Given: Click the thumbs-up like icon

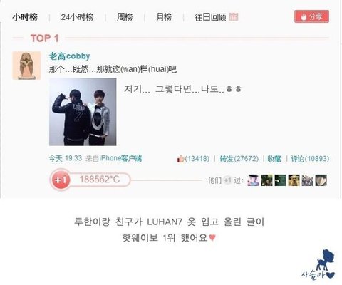Looking at the screenshot, I should [x=180, y=158].
